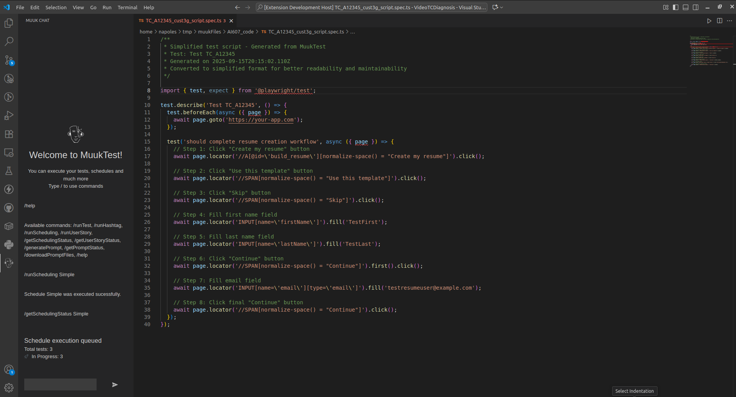
Task: Click the breadcrumb trailing ellipsis
Action: [x=352, y=32]
